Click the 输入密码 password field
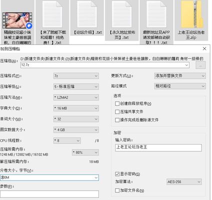 tap(158, 147)
